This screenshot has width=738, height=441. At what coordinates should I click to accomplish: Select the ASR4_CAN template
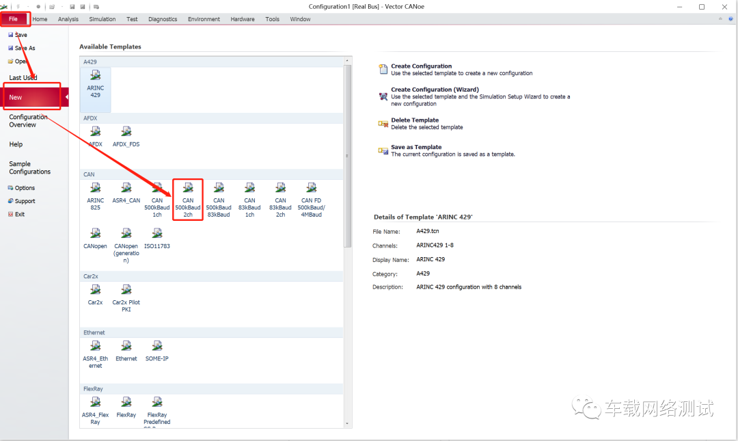point(126,193)
